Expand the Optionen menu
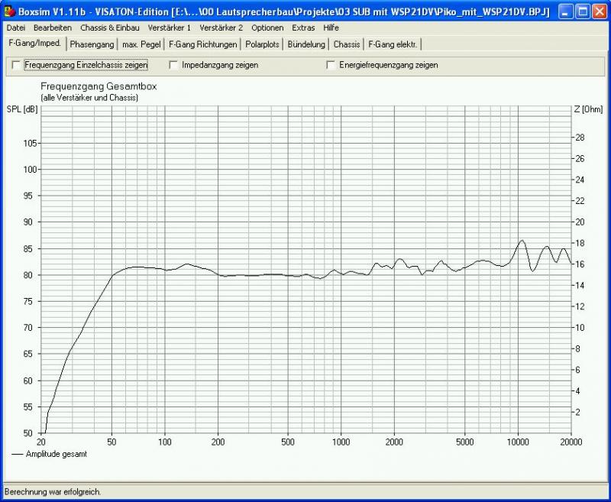This screenshot has width=611, height=502. (267, 28)
